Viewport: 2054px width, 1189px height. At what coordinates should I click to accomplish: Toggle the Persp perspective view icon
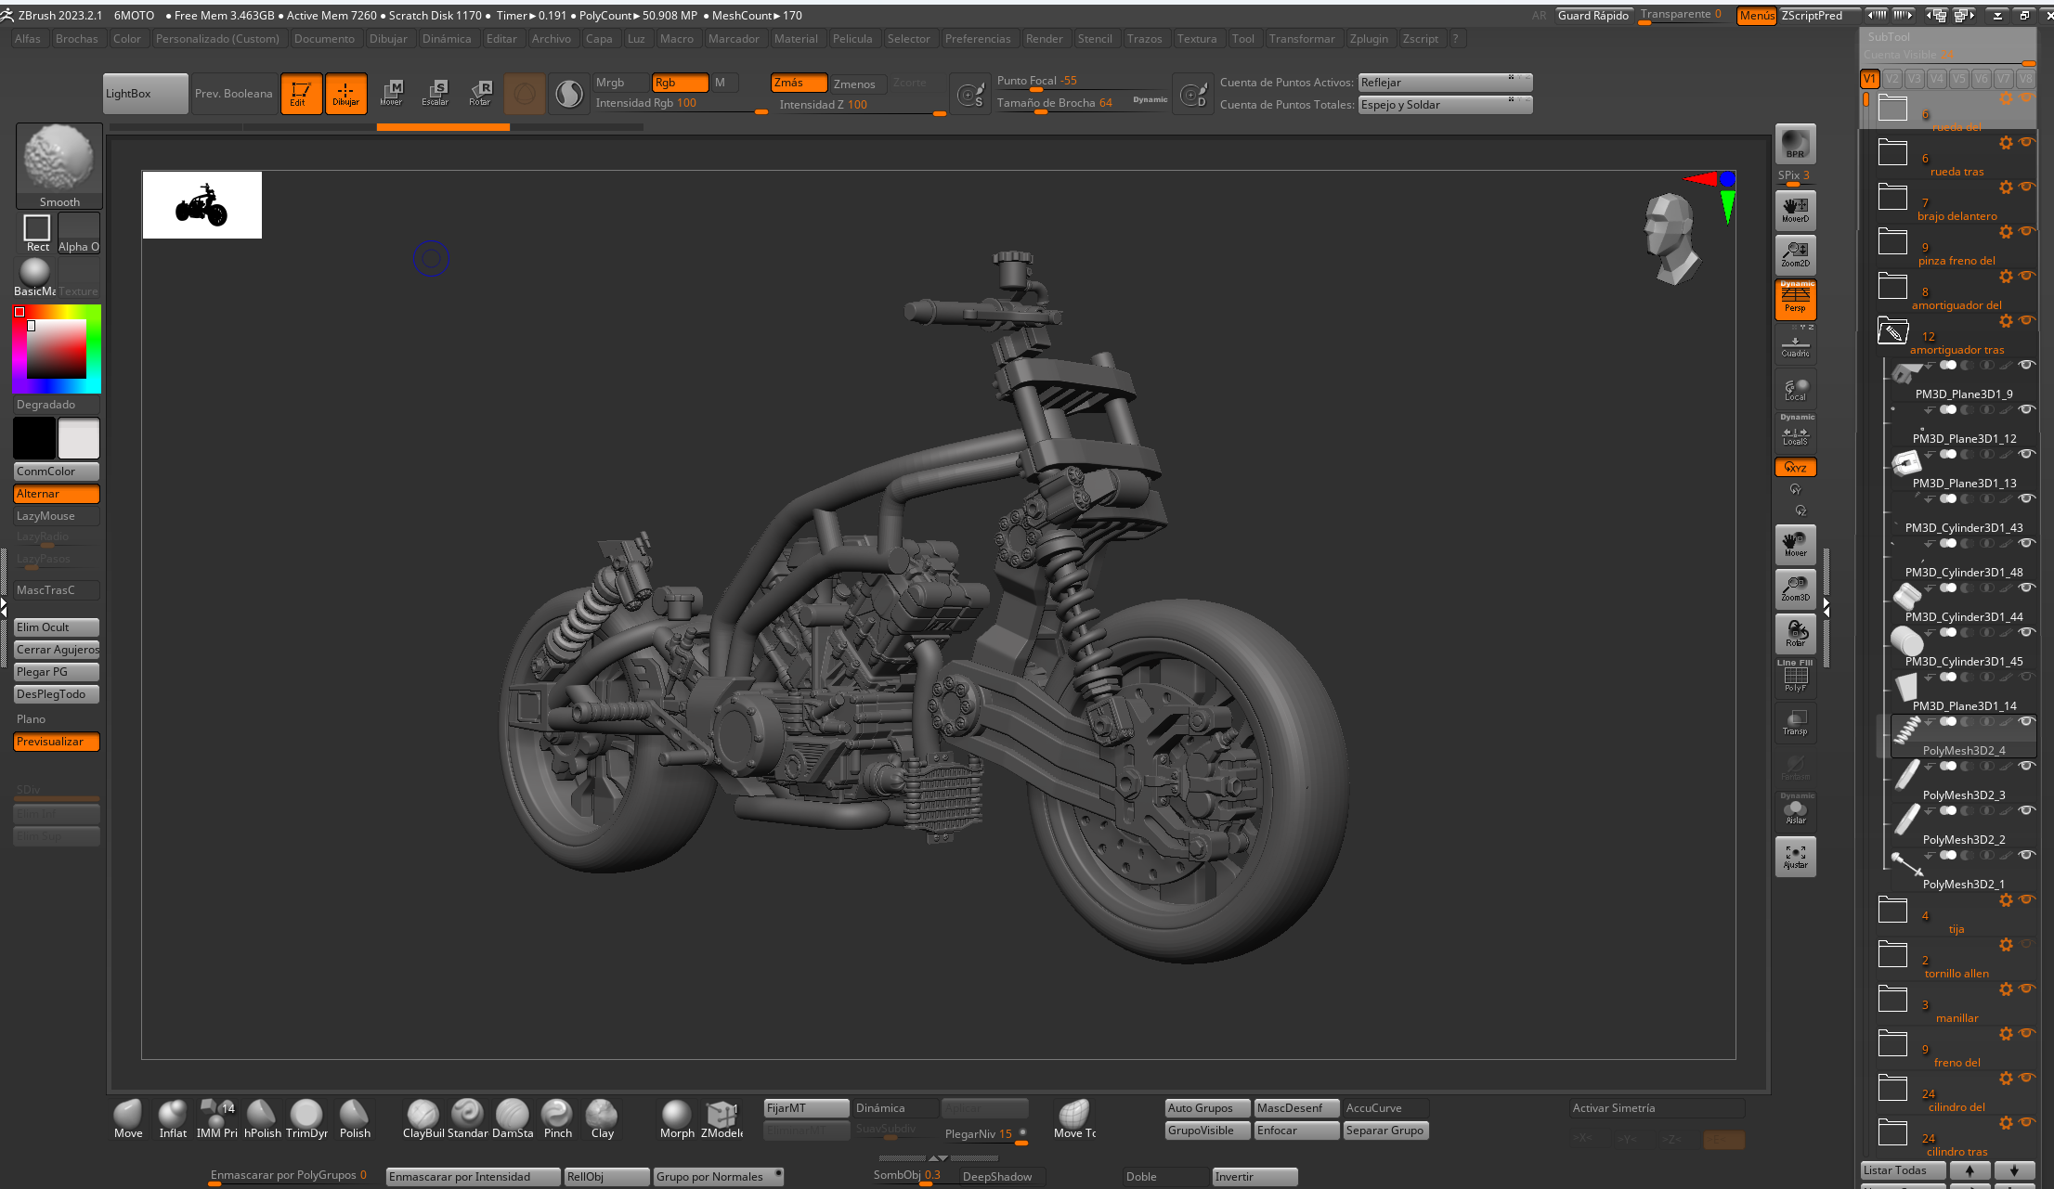coord(1795,300)
